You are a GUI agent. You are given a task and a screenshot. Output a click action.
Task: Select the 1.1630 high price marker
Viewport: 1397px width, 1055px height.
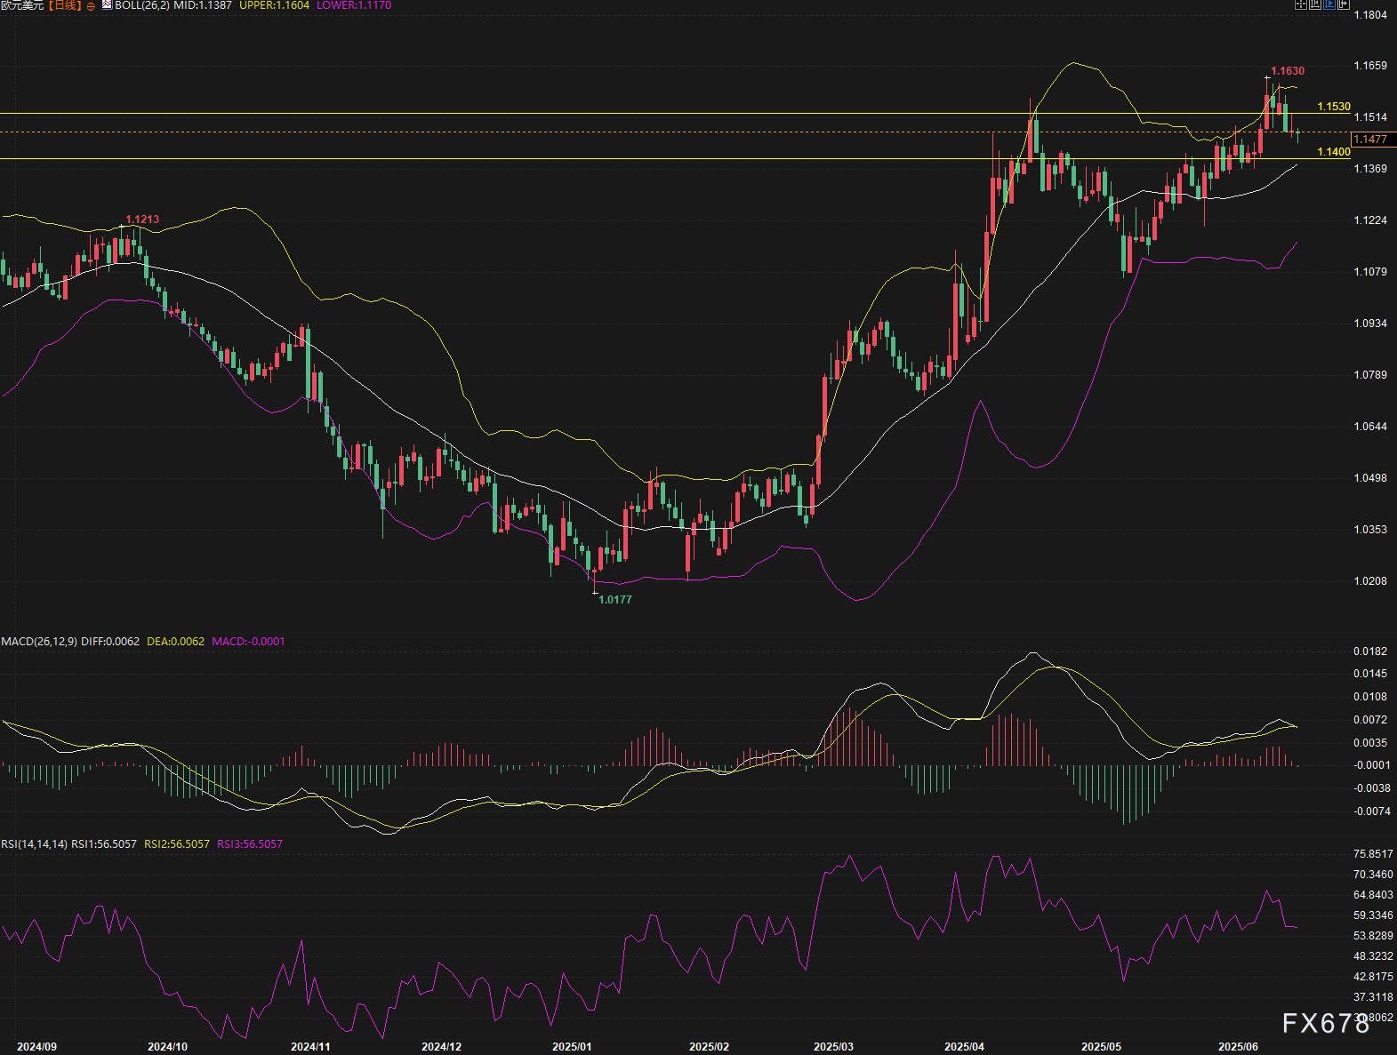point(1287,71)
